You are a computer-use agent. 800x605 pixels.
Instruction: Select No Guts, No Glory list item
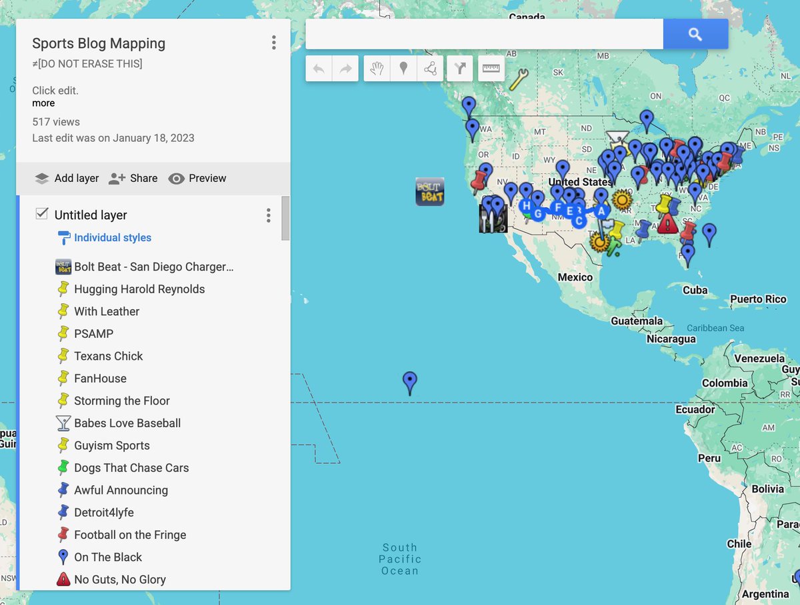[120, 579]
